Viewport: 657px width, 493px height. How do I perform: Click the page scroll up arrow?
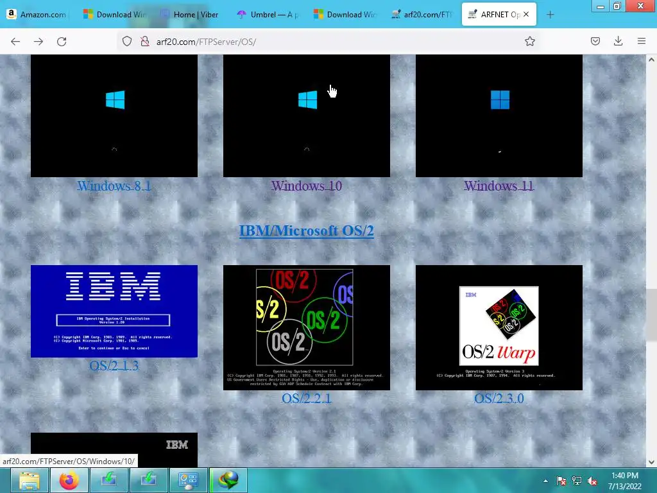pyautogui.click(x=651, y=60)
